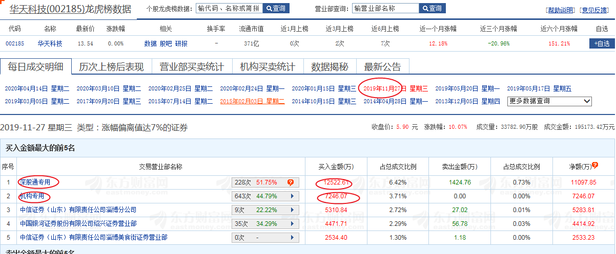
Task: Select date 2017年09月20日 星期三
Action: 109,101
